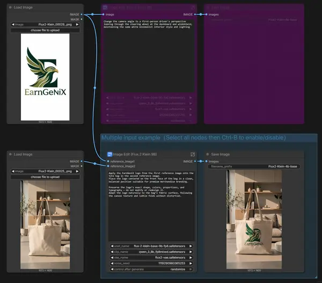Click choose file to upload in top Load Image
Image resolution: width=322 pixels, height=283 pixels.
45,30
